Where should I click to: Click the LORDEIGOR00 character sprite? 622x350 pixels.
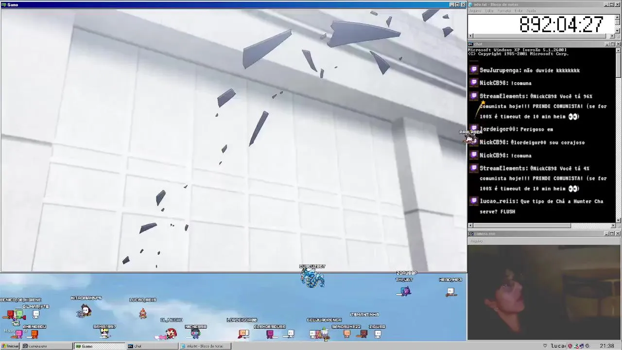(x=244, y=333)
